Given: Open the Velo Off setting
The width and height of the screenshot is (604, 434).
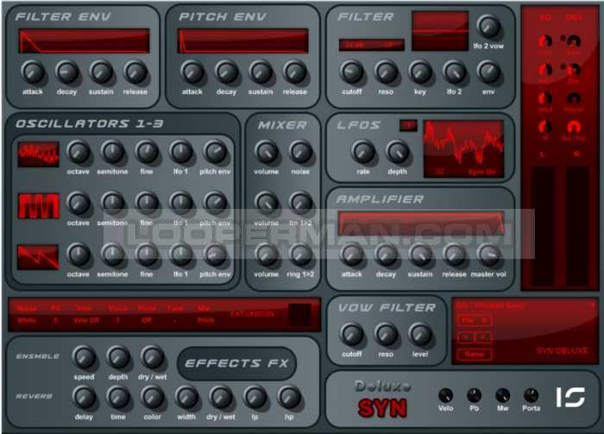Looking at the screenshot, I should [86, 320].
